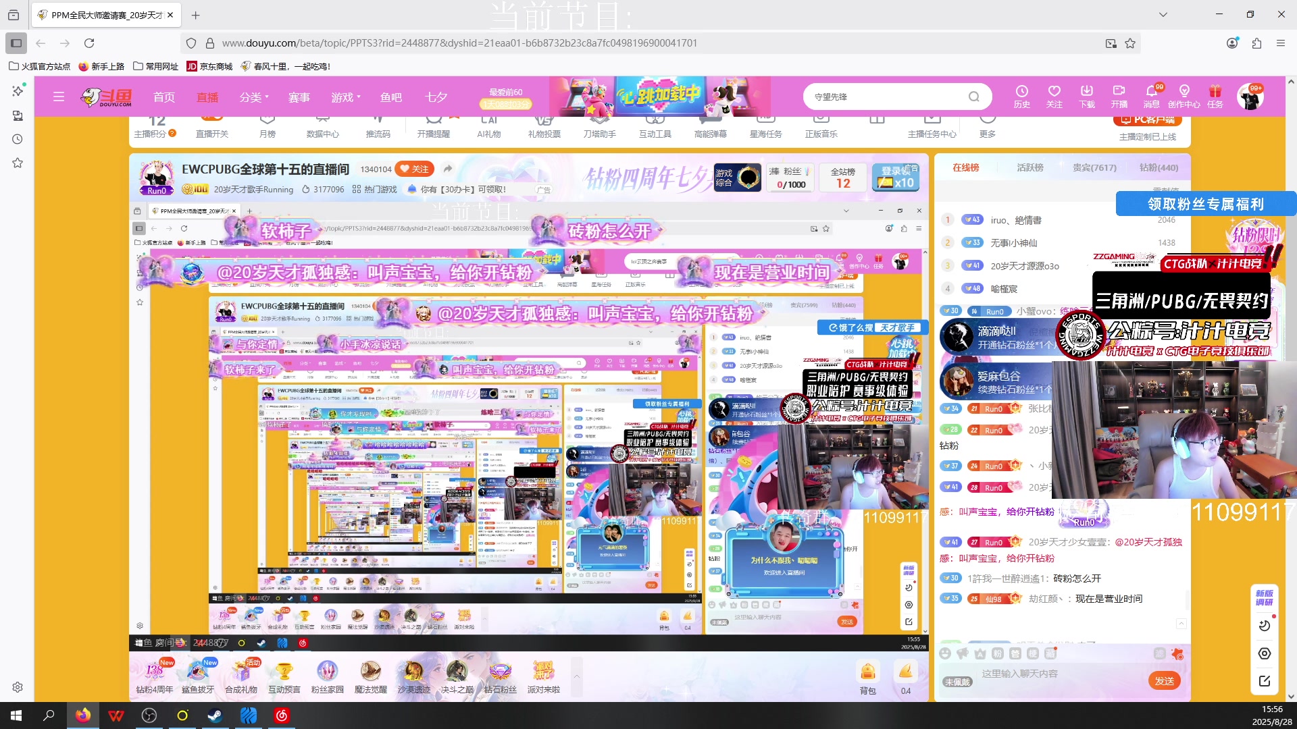
Task: Click the Douyu logo
Action: pos(107,97)
